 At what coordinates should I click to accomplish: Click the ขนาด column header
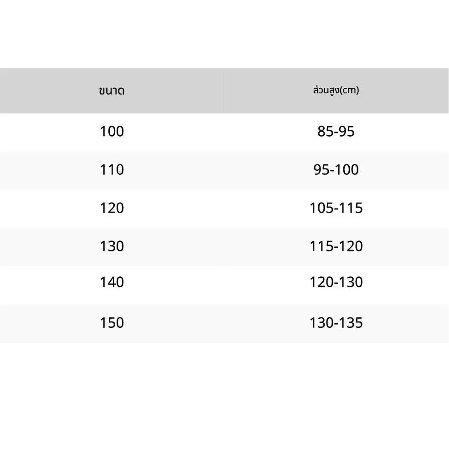112,91
